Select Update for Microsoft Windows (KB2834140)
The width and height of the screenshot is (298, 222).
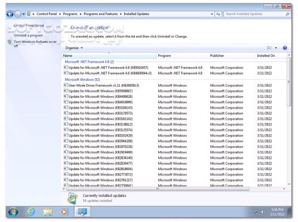coord(175,158)
